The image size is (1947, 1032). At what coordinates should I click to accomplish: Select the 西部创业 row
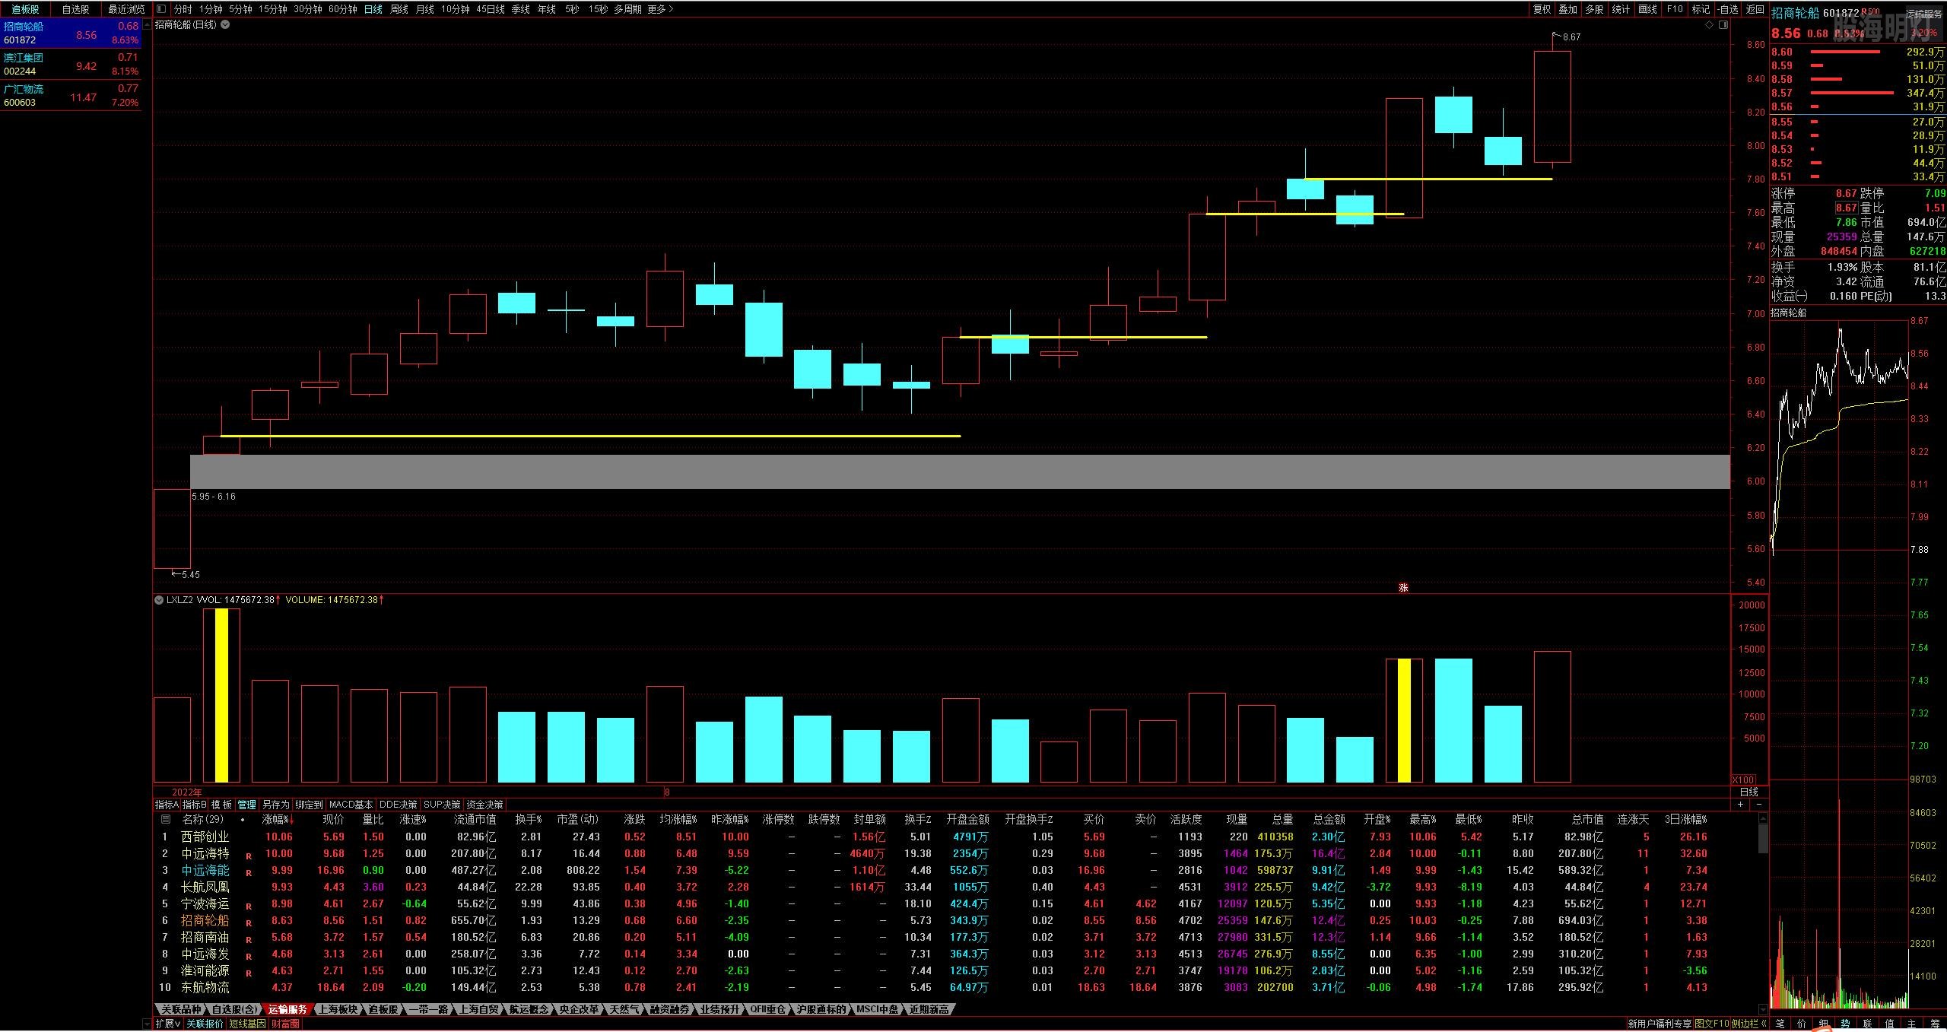955,837
